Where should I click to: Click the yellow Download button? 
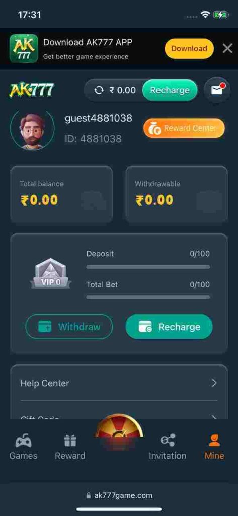[189, 49]
